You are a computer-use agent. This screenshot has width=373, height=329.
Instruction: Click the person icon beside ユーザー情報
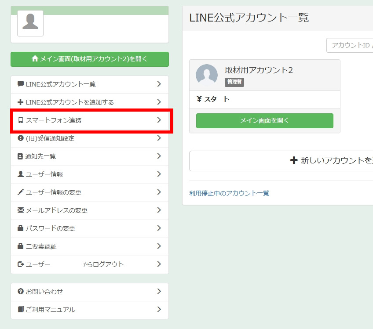tap(20, 174)
